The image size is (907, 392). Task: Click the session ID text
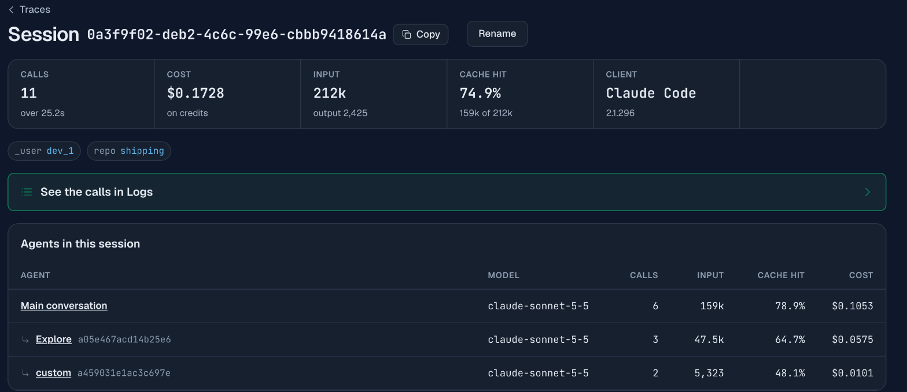[237, 35]
